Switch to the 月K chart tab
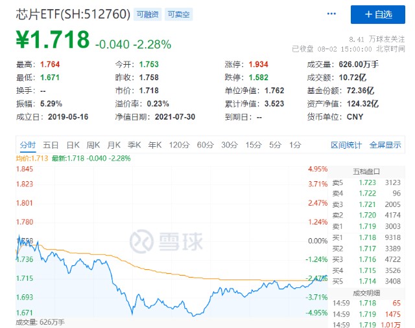415x328 pixels. pos(114,145)
